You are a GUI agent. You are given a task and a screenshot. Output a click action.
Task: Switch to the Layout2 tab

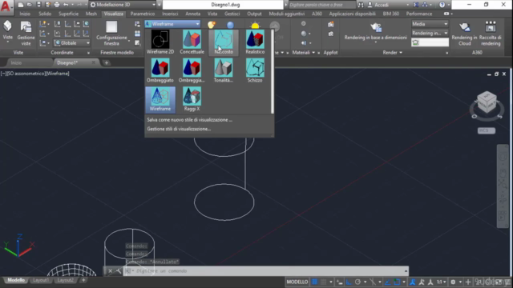click(66, 280)
